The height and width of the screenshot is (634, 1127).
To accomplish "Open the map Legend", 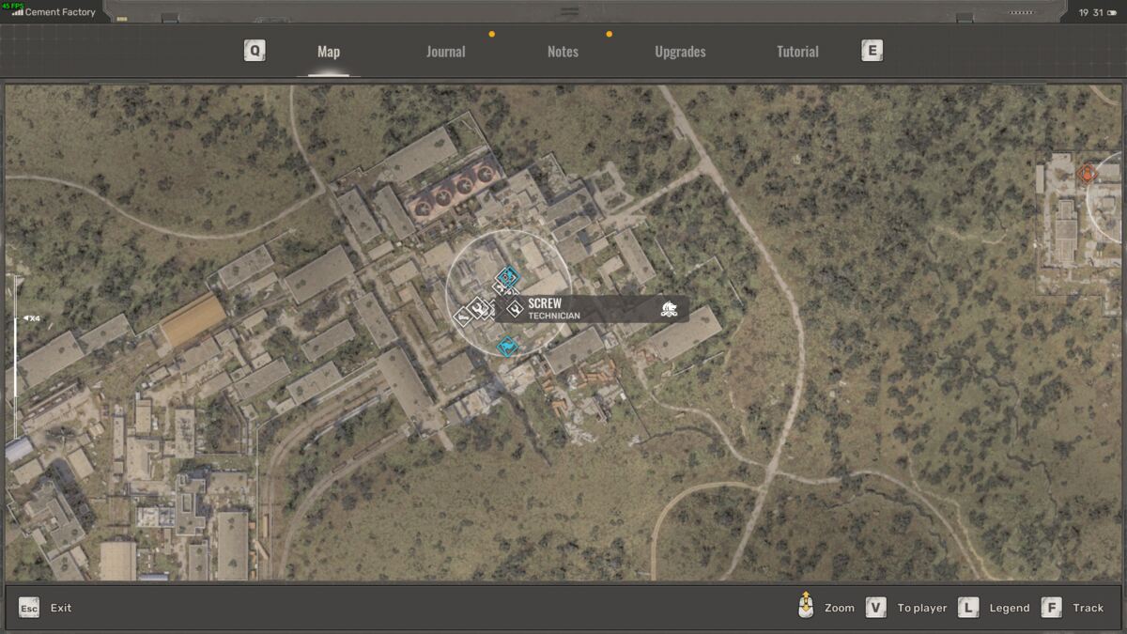I will click(1010, 608).
